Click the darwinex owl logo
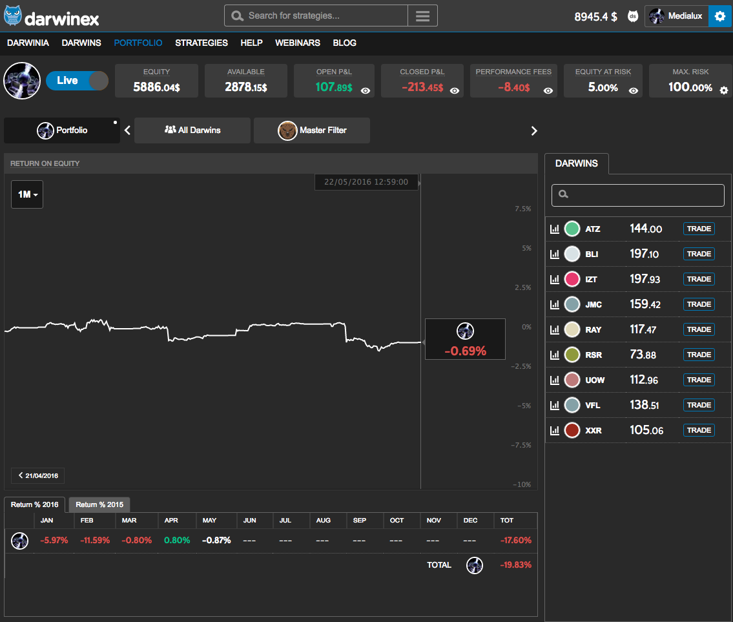The image size is (733, 622). pyautogui.click(x=13, y=16)
